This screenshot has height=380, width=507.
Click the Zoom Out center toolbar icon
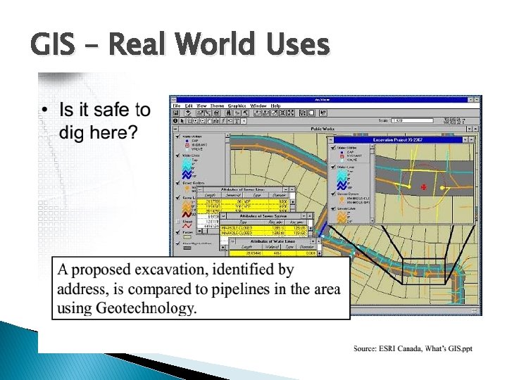[x=291, y=113]
